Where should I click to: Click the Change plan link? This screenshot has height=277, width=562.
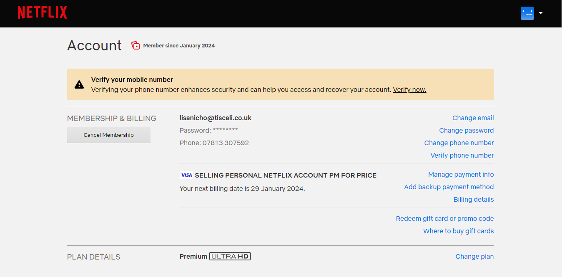pos(474,257)
